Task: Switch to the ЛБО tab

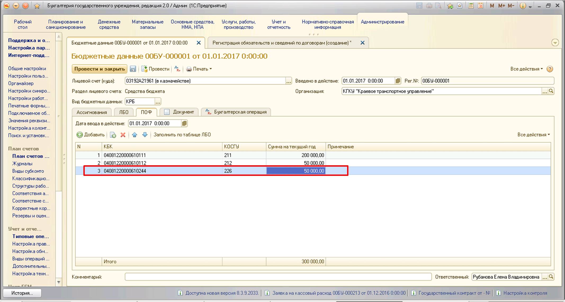Action: point(124,112)
